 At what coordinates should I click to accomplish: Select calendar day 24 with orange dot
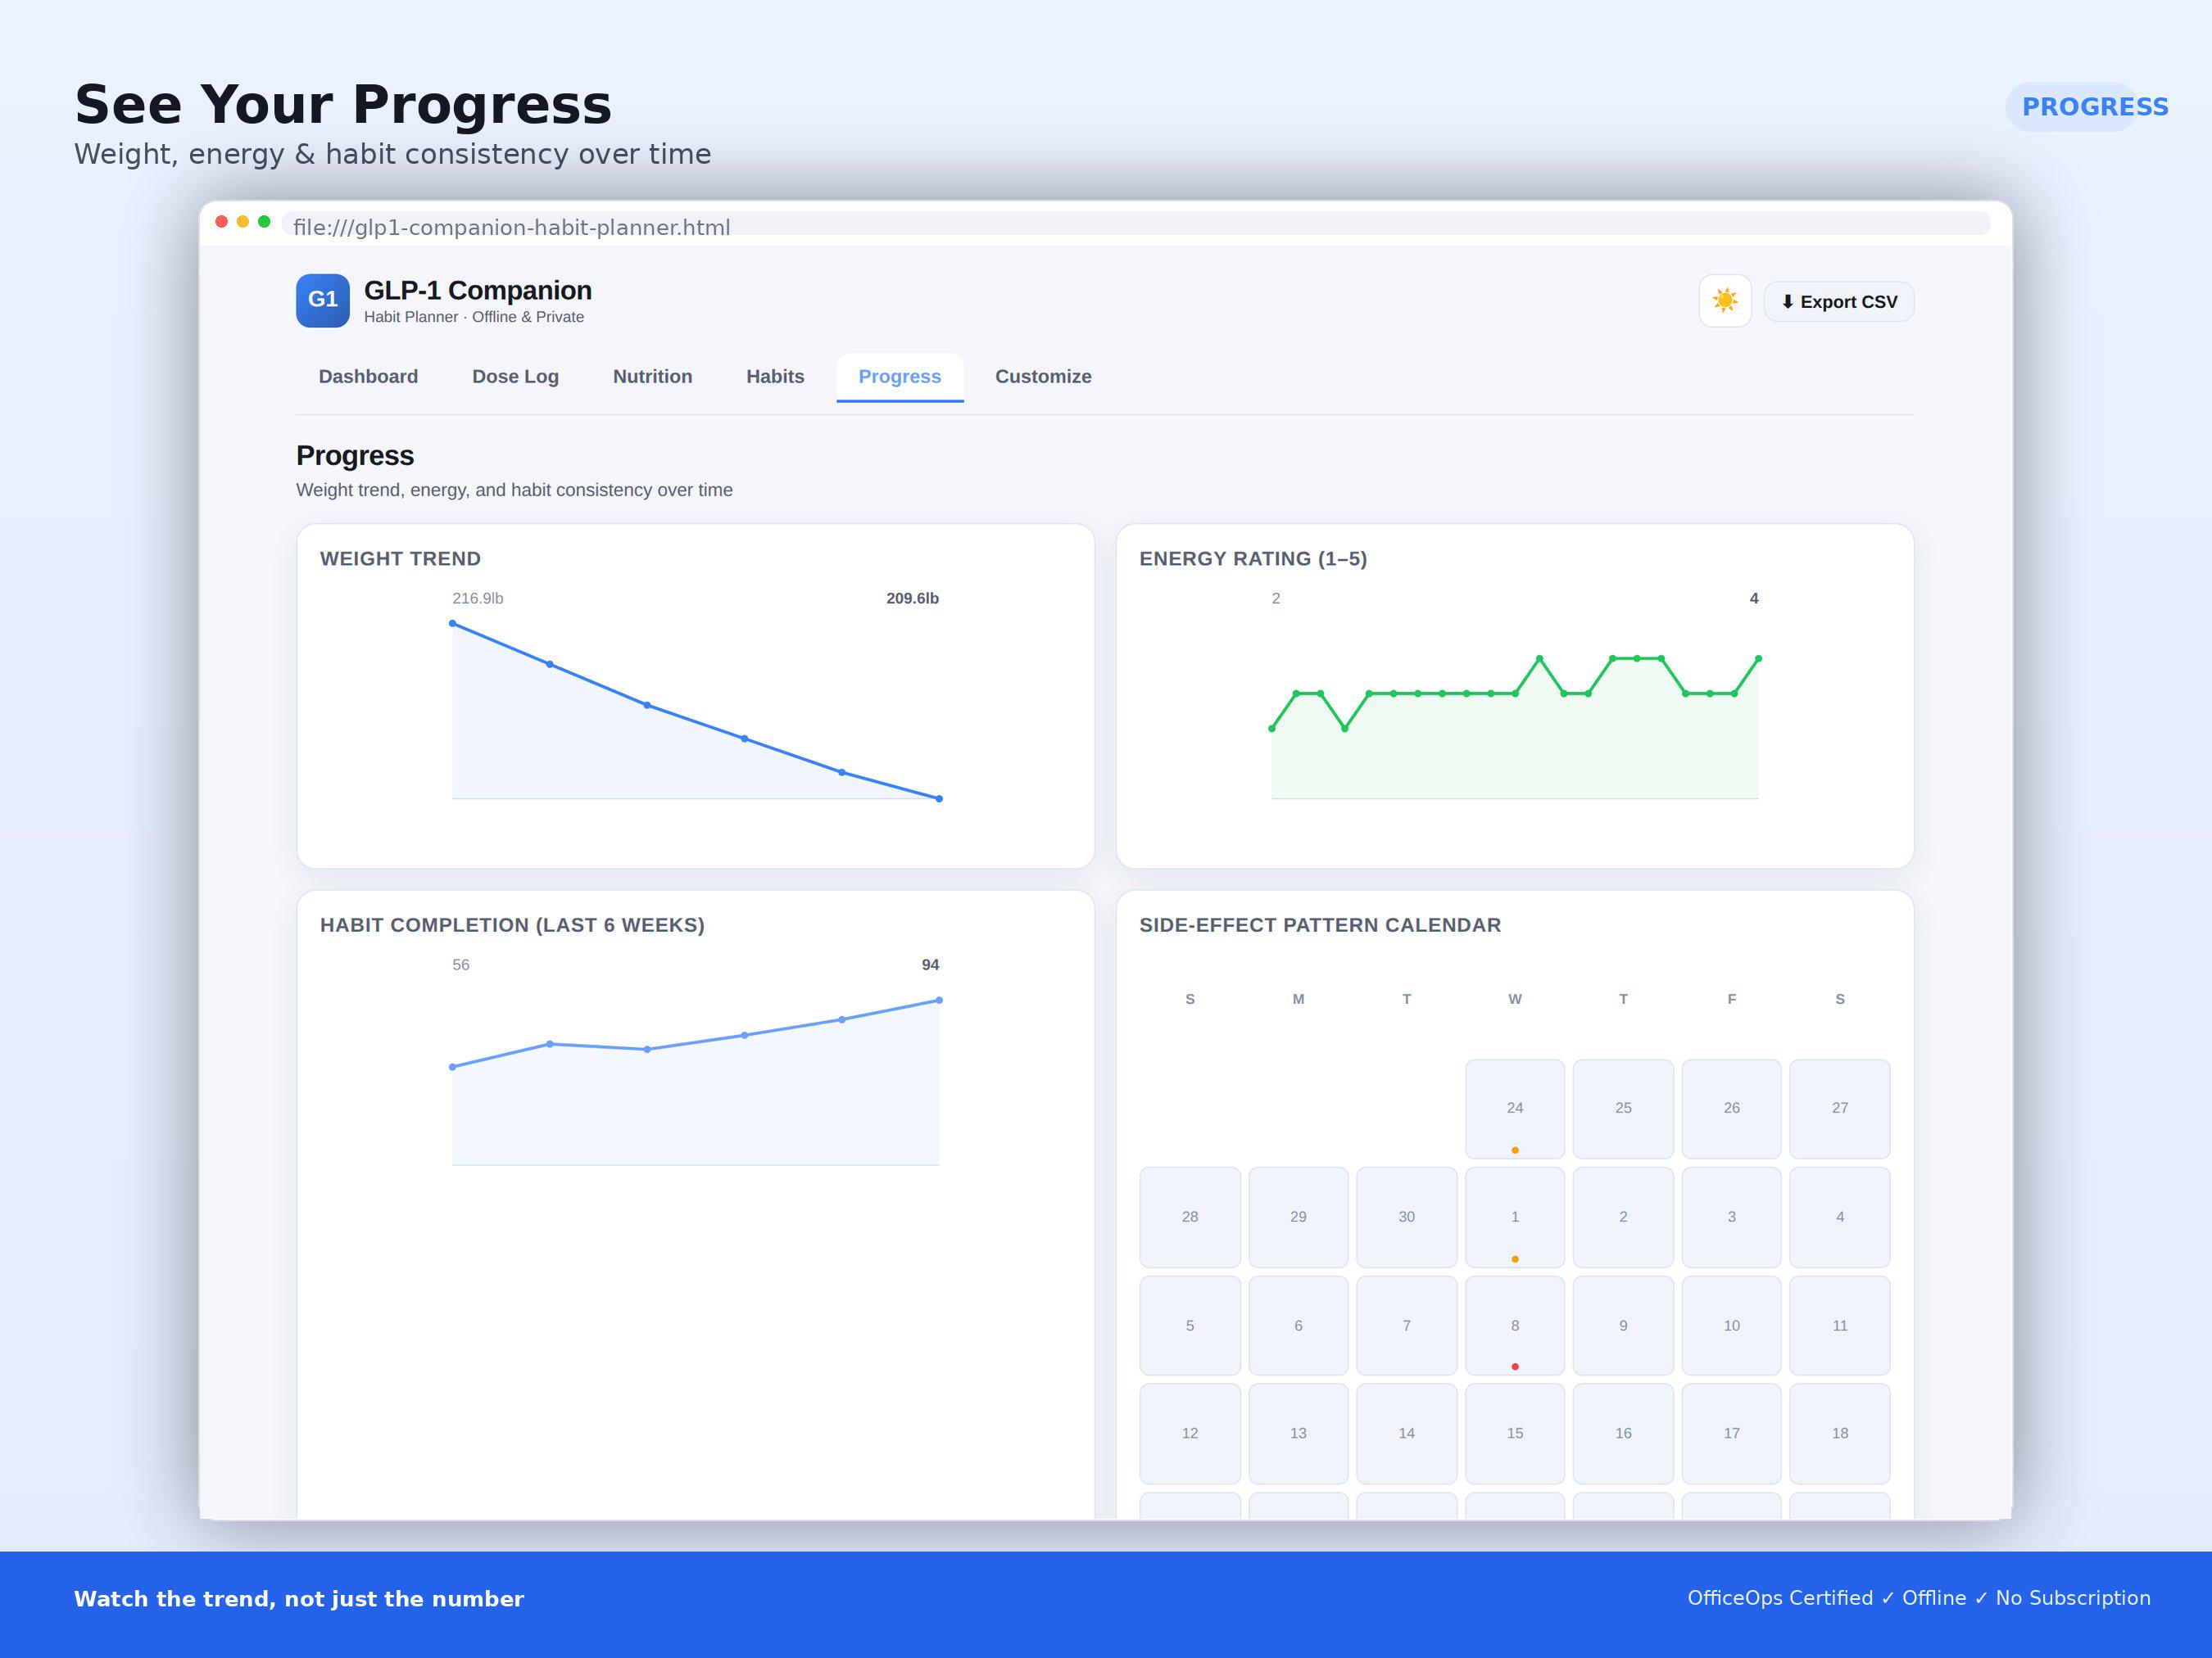click(x=1515, y=1109)
